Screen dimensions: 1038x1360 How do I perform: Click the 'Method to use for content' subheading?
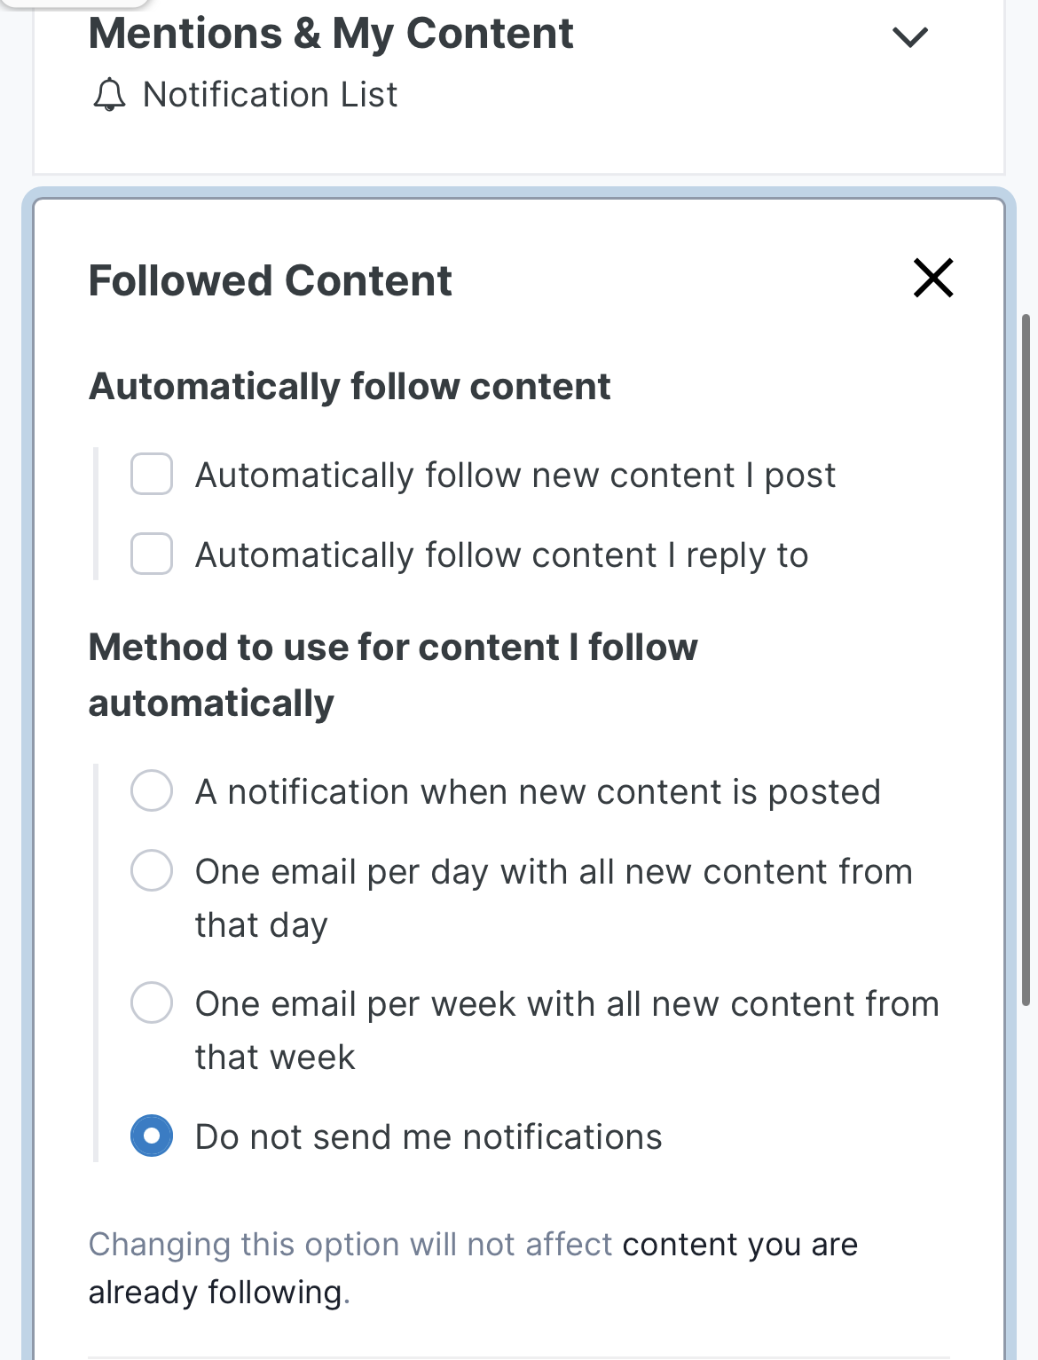point(392,648)
